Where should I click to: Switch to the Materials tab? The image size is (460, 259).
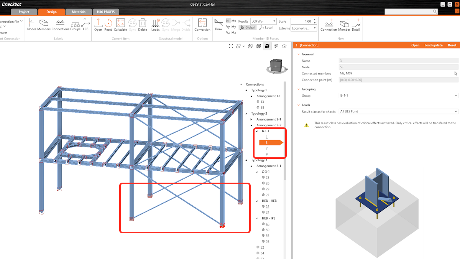(x=79, y=12)
